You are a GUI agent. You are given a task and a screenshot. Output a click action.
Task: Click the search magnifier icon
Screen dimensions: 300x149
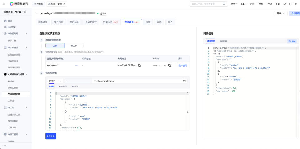(x=224, y=4)
